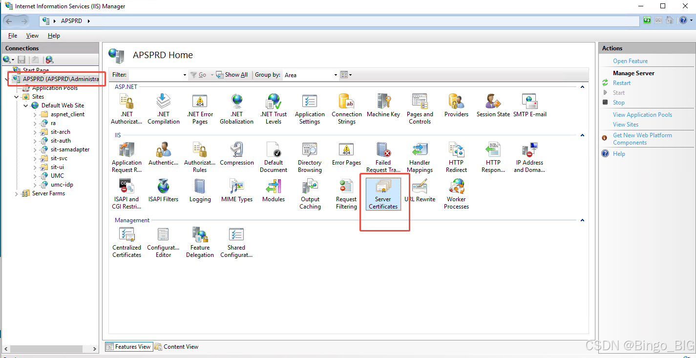Switch to Features View tab

(128, 347)
